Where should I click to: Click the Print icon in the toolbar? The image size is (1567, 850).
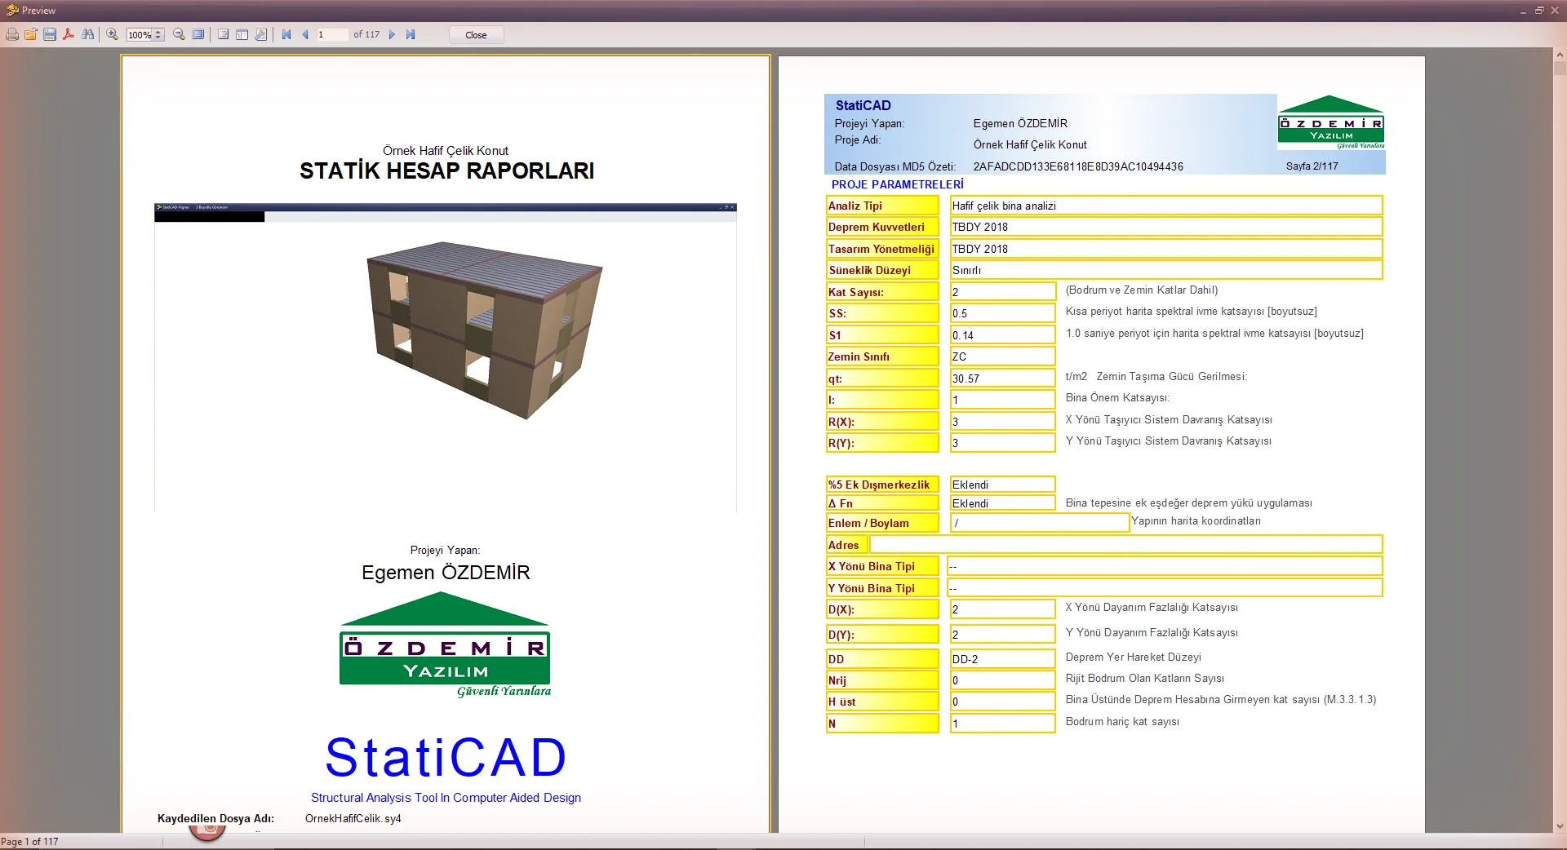[12, 35]
